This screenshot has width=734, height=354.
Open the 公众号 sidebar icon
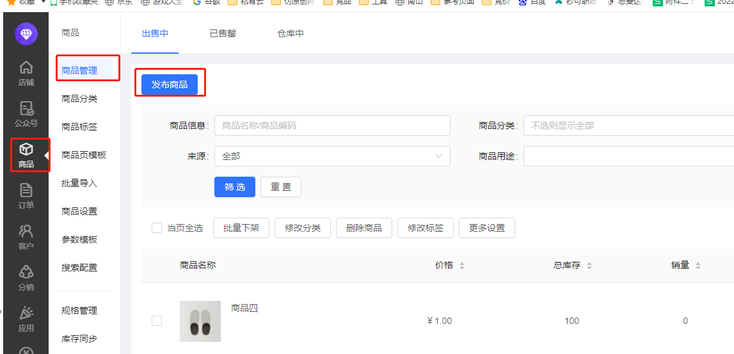tap(26, 113)
